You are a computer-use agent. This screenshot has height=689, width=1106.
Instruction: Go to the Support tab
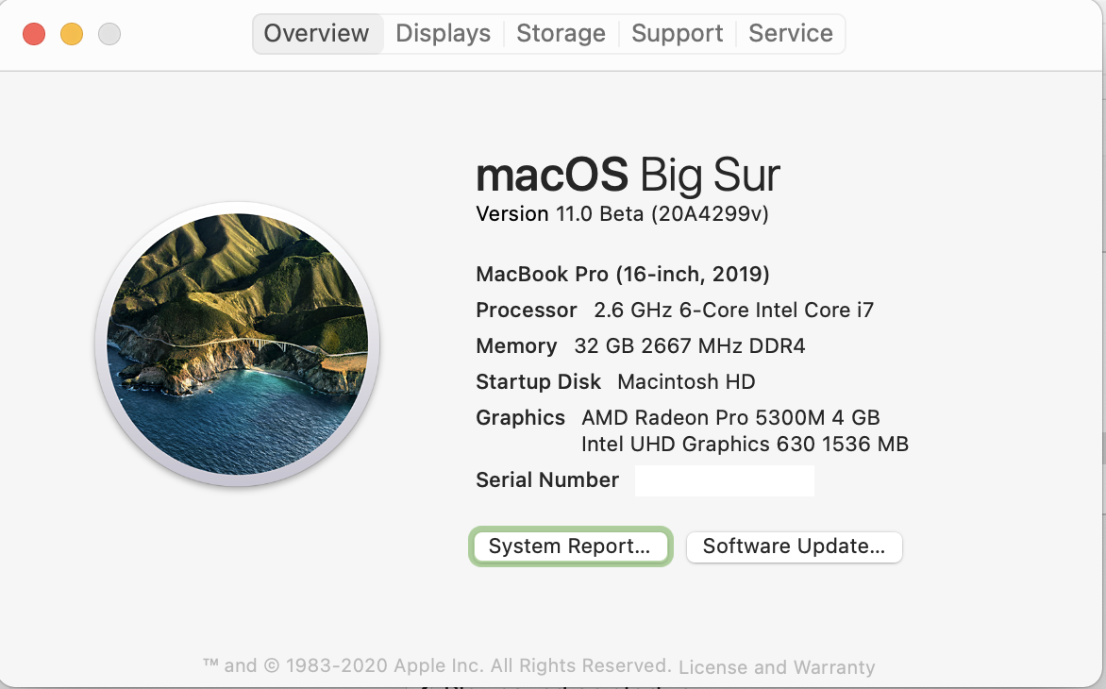click(677, 34)
